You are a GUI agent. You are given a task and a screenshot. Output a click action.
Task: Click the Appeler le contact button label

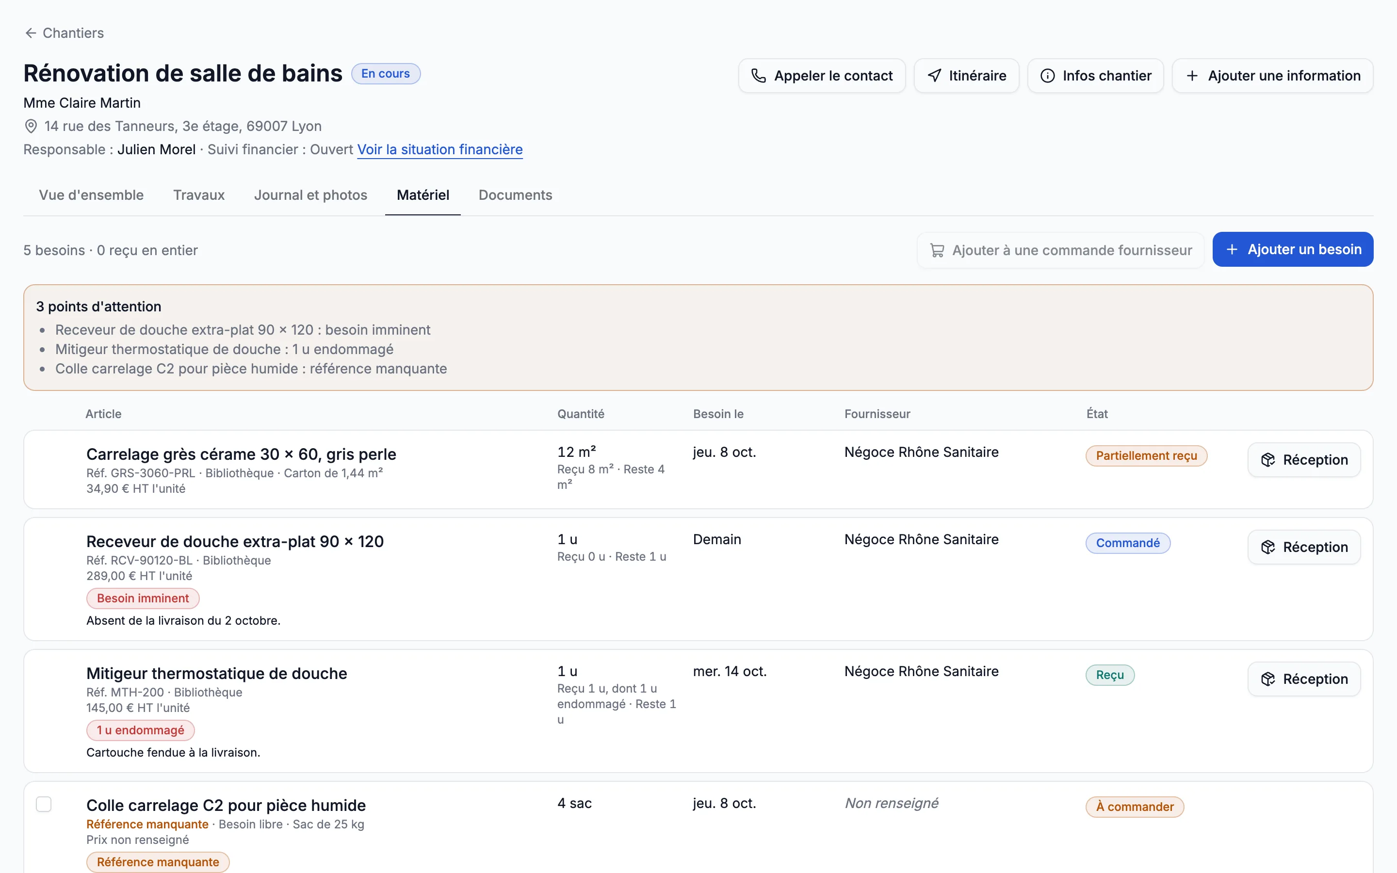point(833,76)
